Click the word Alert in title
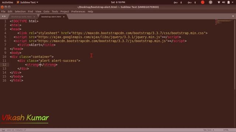 [x=35, y=45]
